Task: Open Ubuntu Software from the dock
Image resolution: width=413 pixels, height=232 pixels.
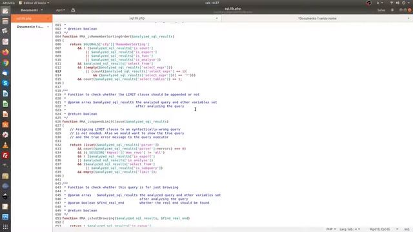Action: 5,124
